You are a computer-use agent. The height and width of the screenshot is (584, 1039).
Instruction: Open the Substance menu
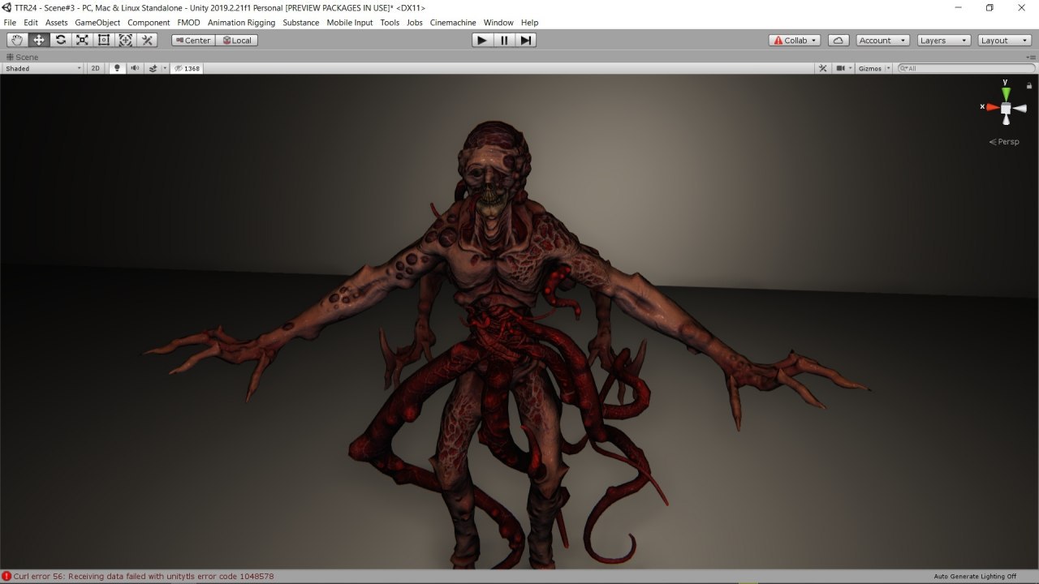301,23
